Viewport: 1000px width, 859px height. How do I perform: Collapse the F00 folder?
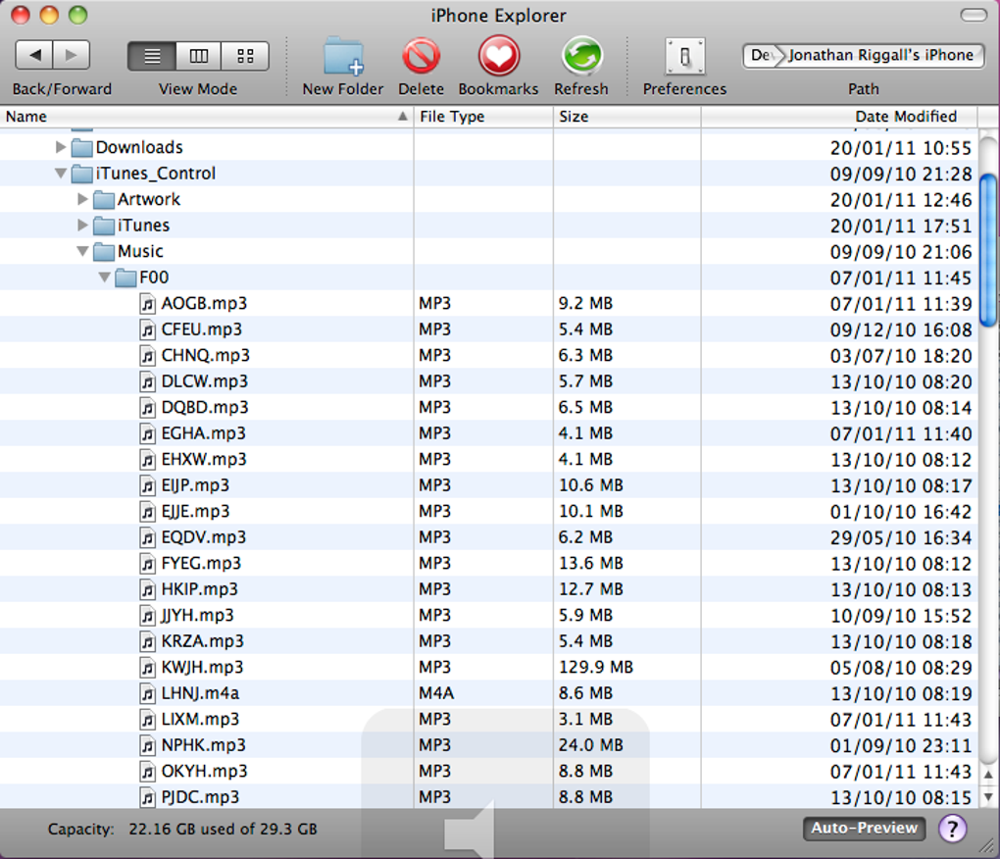click(x=105, y=278)
